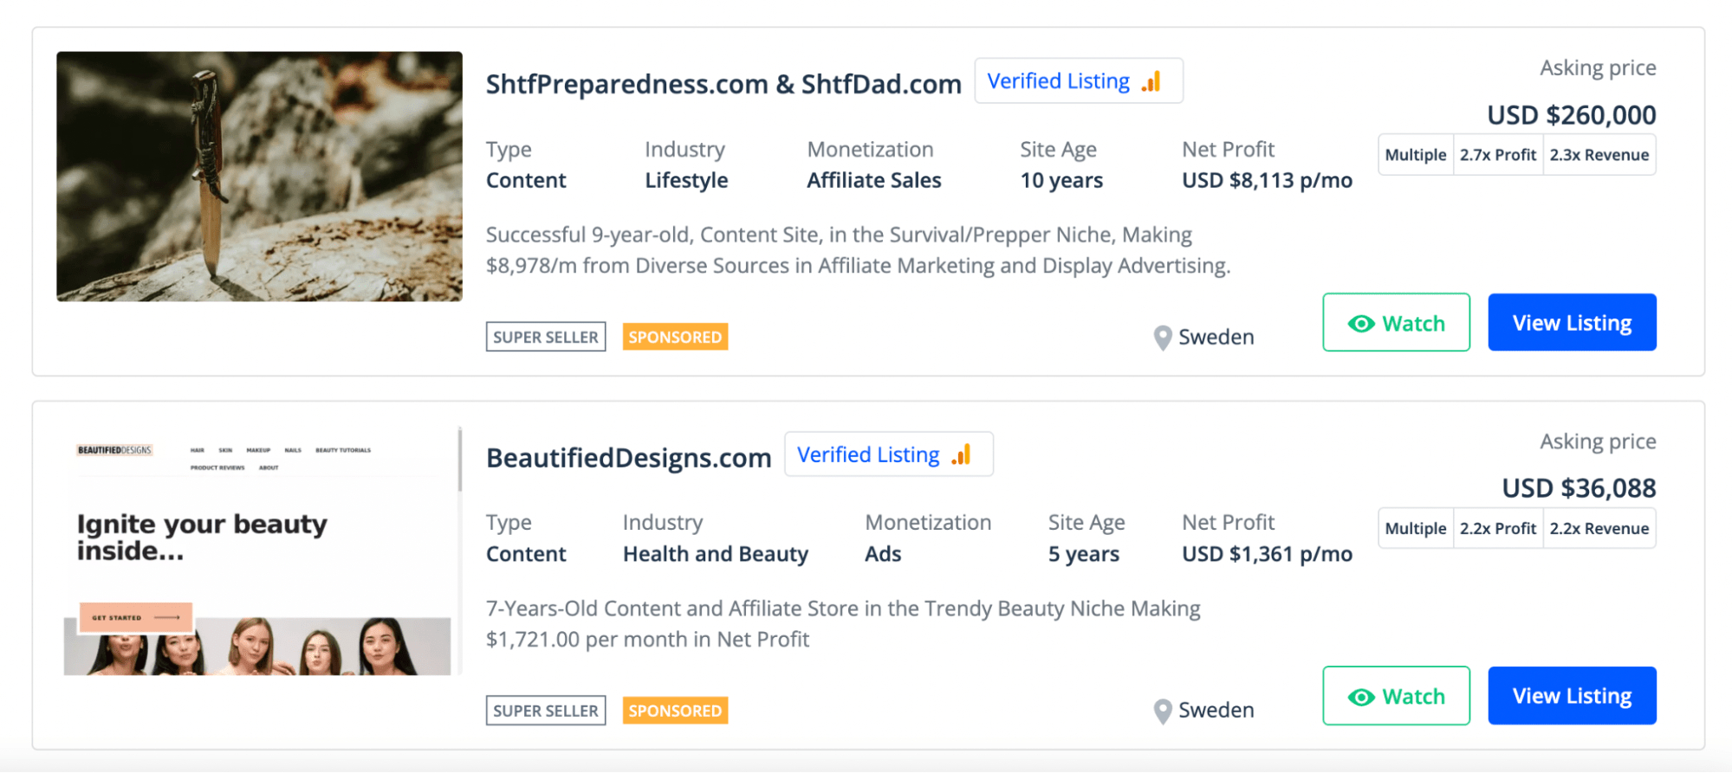Toggle watching the ShtfPreparedness.com listing
This screenshot has height=773, width=1732.
[1395, 322]
